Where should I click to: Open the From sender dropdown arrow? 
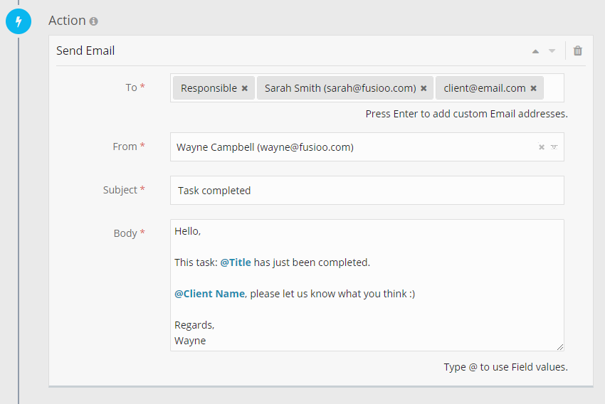coord(554,147)
